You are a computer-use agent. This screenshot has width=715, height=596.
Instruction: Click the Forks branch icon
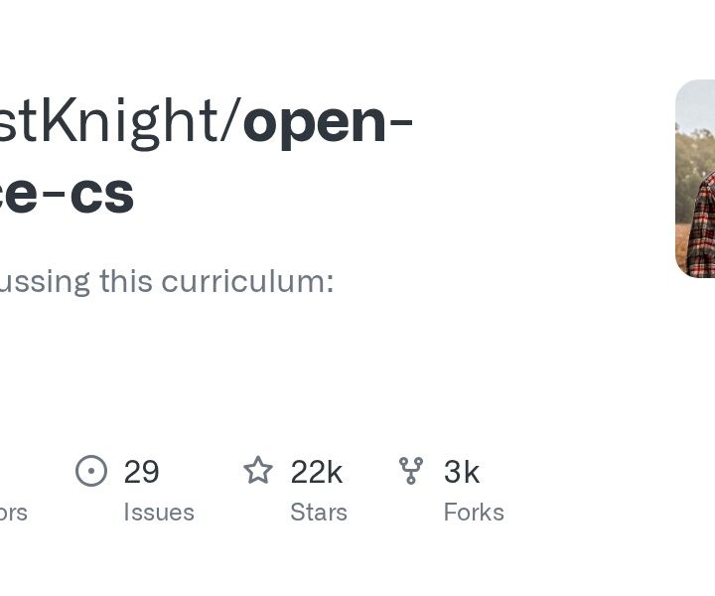point(411,471)
